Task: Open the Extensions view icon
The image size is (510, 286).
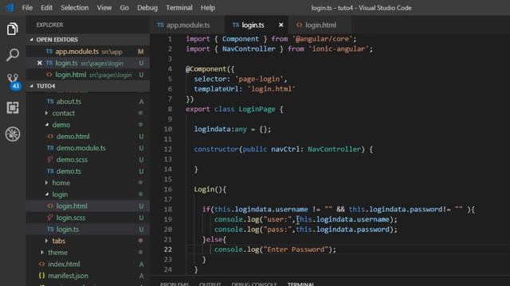Action: tap(13, 108)
